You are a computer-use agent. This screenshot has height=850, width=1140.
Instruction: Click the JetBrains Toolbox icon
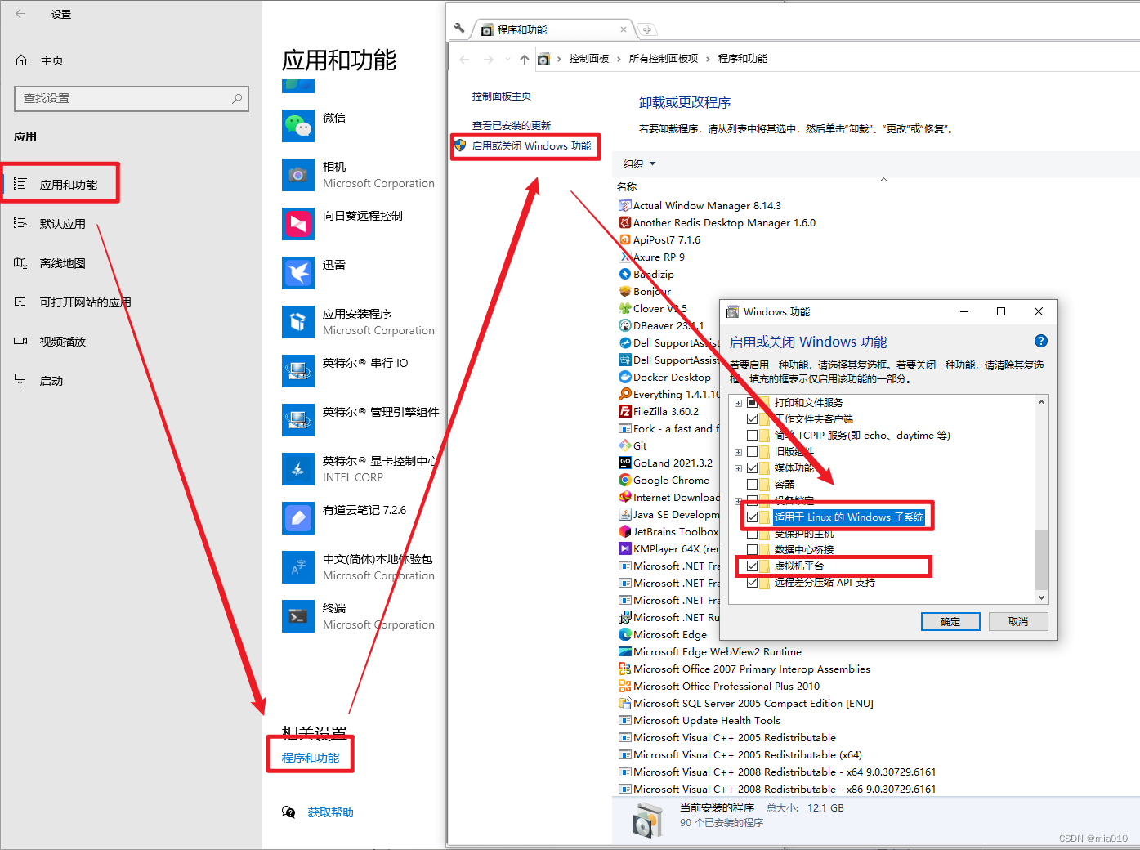pos(625,531)
